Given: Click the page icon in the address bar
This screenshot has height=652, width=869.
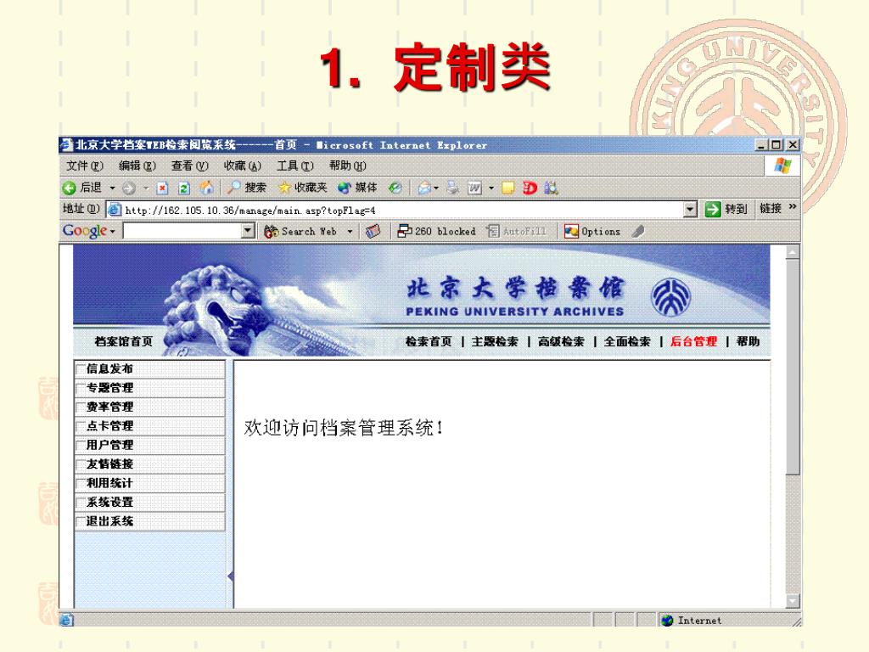Looking at the screenshot, I should tap(115, 210).
